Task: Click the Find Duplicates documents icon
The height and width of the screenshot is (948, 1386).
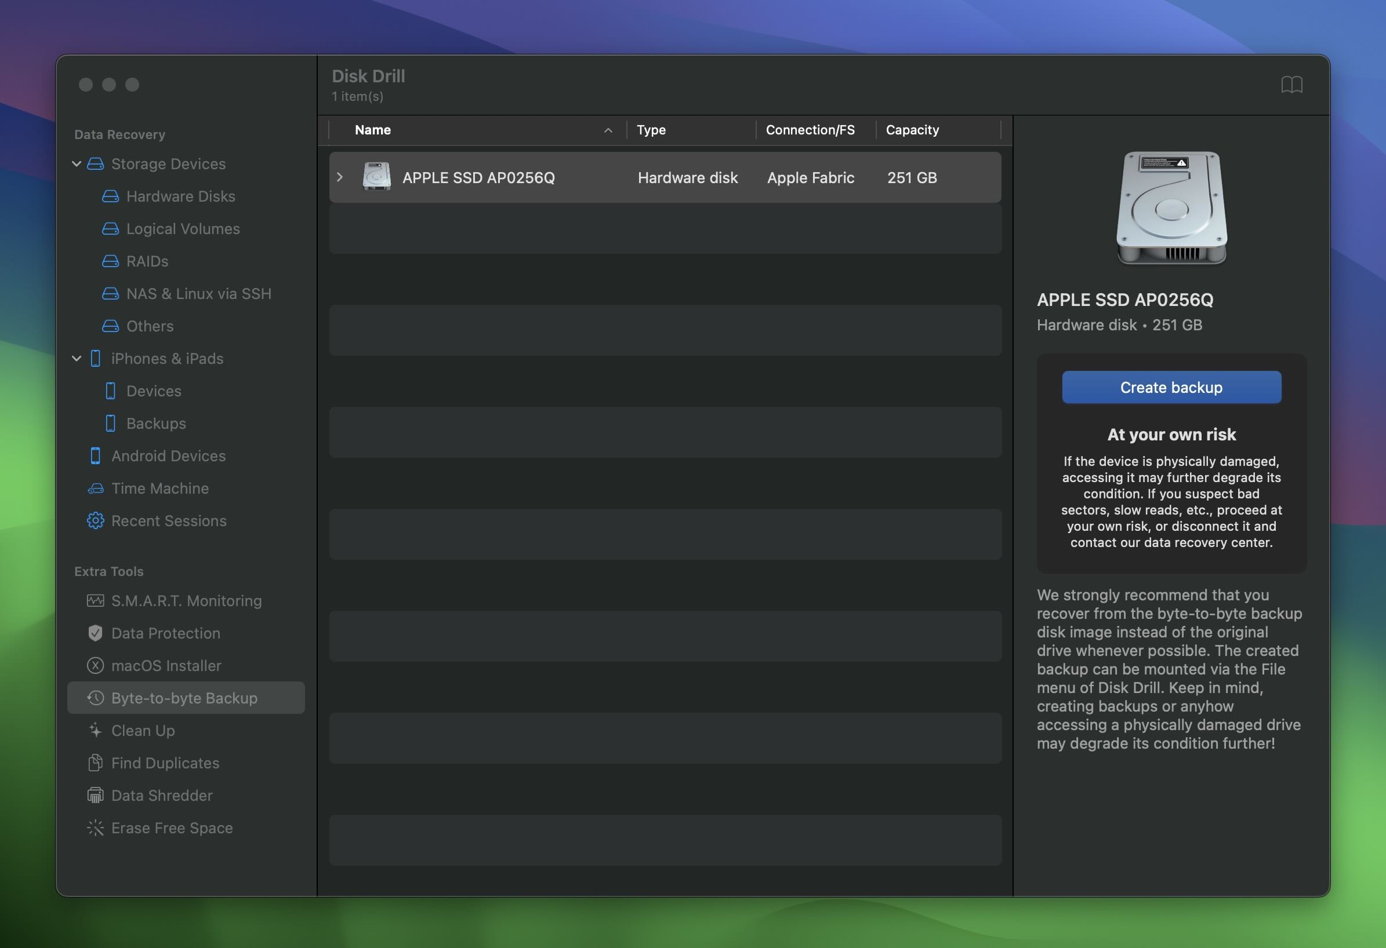Action: tap(96, 763)
